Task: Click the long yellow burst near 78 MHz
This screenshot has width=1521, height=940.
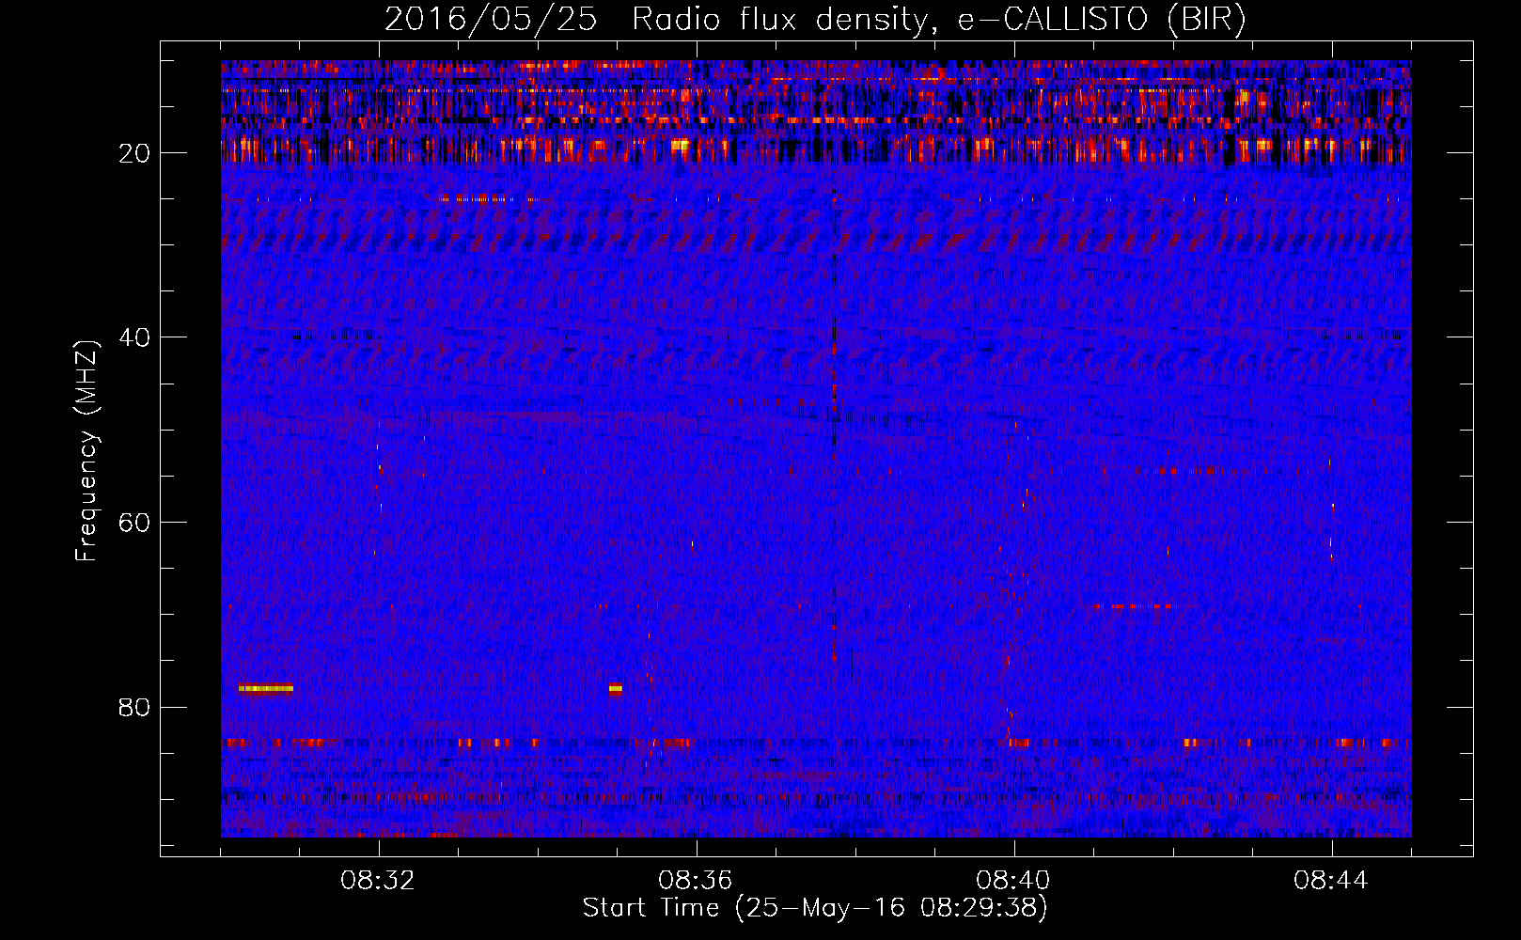Action: point(266,688)
